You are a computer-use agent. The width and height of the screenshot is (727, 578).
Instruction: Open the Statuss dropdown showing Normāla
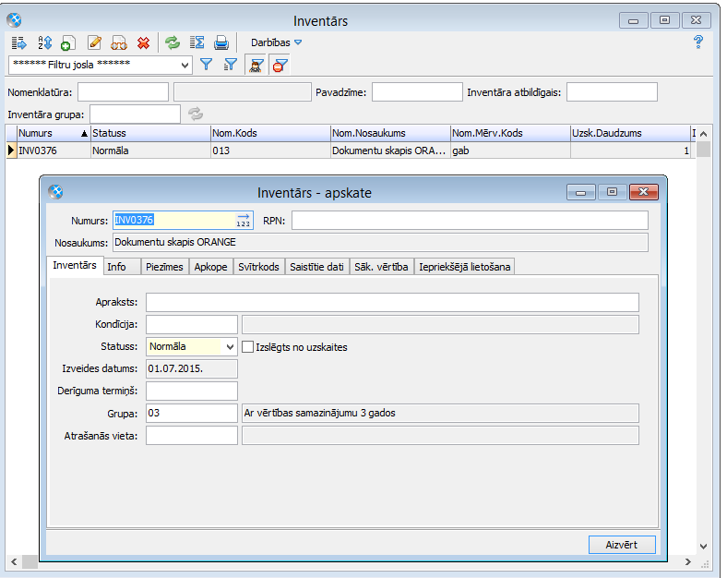pos(230,346)
